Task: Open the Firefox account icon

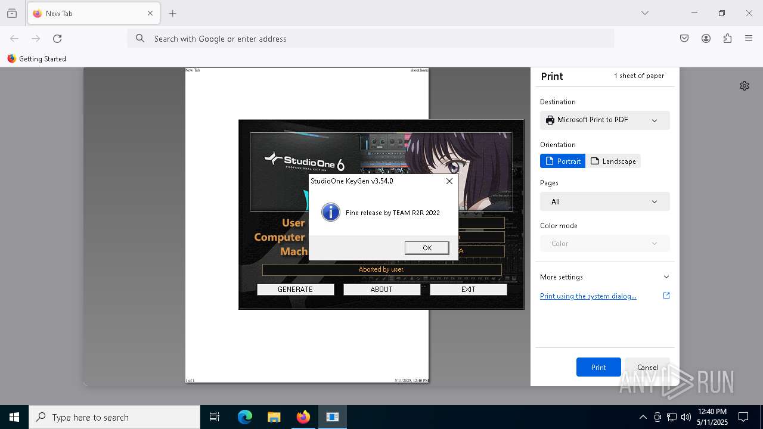Action: point(706,39)
